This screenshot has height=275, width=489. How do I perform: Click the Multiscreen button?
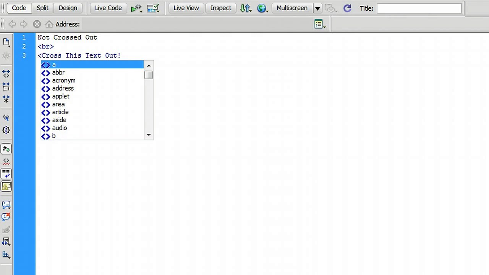(292, 8)
